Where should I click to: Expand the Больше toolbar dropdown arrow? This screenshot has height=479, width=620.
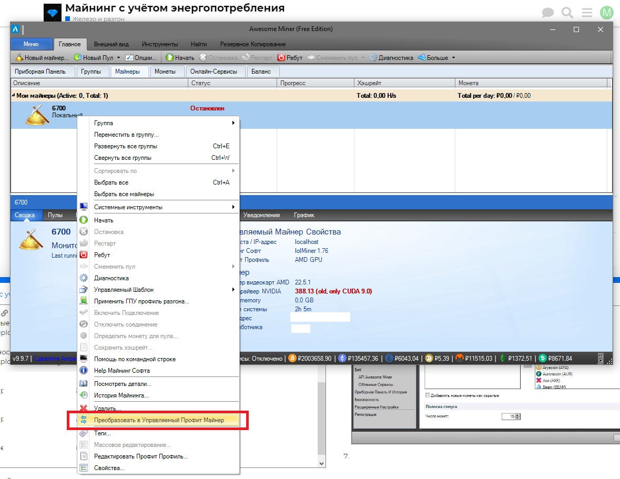coord(453,58)
